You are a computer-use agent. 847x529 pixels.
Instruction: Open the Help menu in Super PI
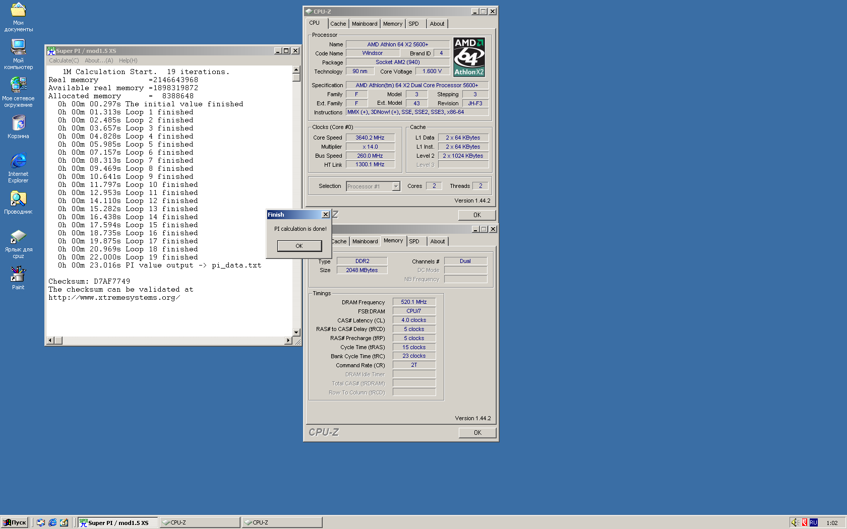[128, 60]
